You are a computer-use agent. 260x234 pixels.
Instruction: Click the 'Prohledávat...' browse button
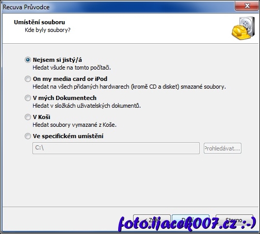click(222, 148)
